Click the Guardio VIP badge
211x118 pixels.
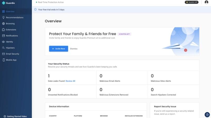pos(191,2)
